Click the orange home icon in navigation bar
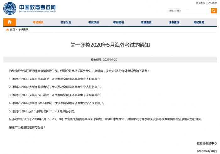The height and width of the screenshot is (154, 220). 9,22
